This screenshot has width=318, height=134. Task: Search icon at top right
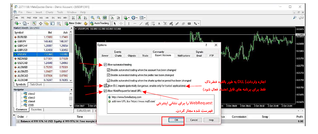pos(295,18)
